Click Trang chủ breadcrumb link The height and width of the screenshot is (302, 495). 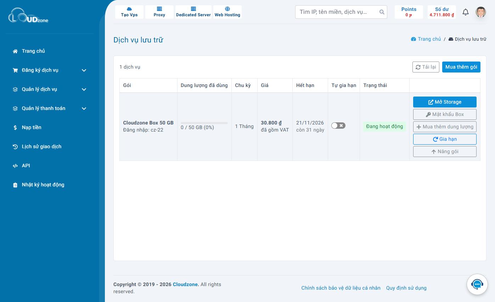(429, 39)
